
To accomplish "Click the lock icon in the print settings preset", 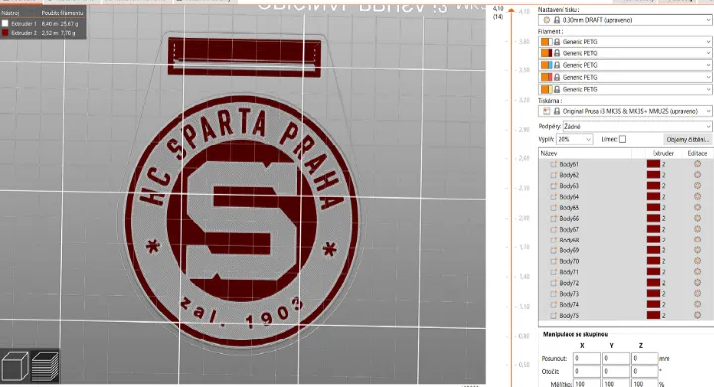I will [x=556, y=20].
